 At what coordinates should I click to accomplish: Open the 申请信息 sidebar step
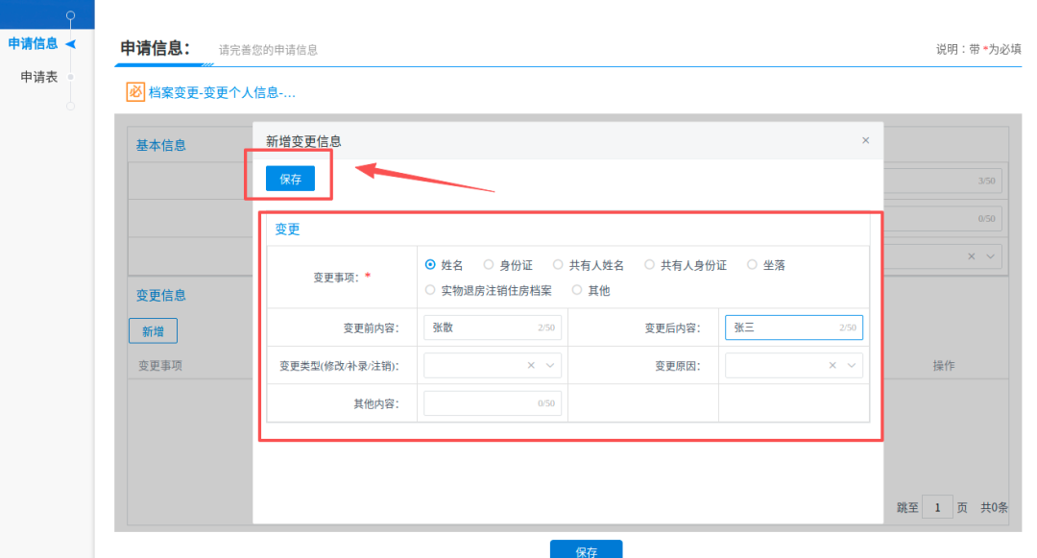point(33,43)
